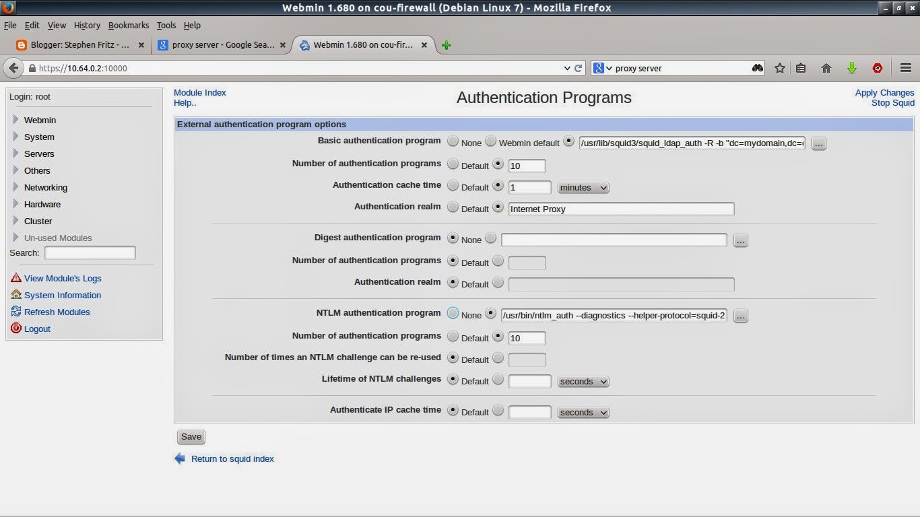Open the Firefox hamburger menu
920x517 pixels.
905,68
